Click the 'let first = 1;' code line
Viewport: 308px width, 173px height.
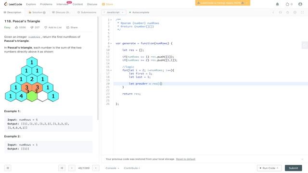[x=141, y=74]
